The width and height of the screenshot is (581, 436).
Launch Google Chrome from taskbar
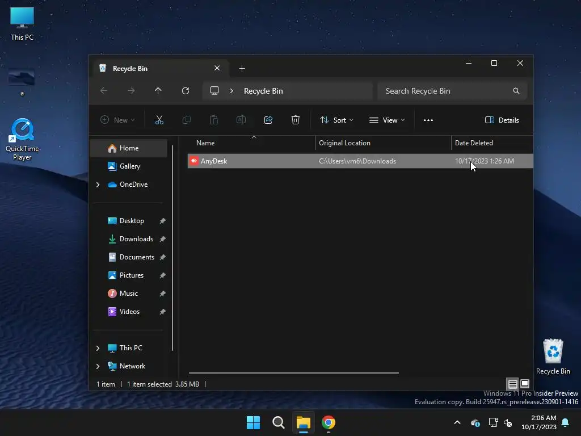click(x=329, y=422)
